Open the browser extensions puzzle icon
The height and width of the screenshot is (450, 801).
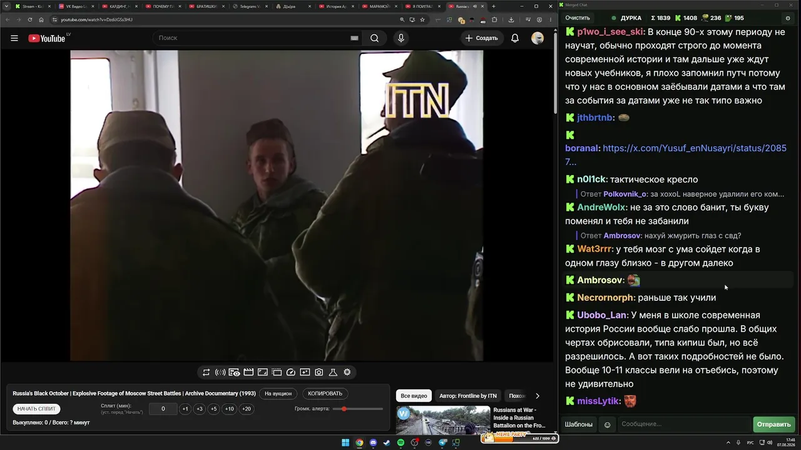point(494,19)
